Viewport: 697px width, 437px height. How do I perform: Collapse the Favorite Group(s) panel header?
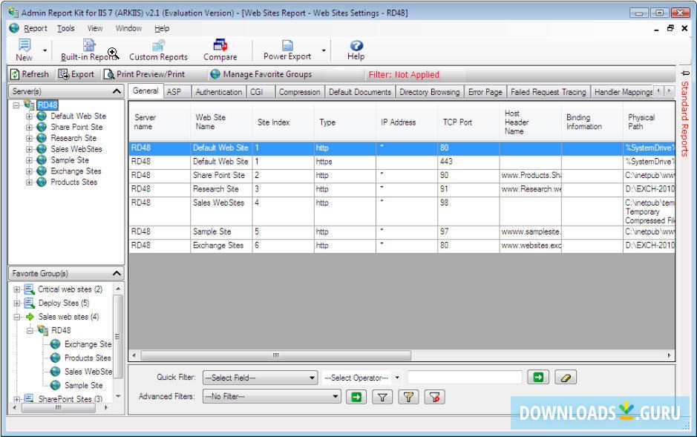point(116,273)
